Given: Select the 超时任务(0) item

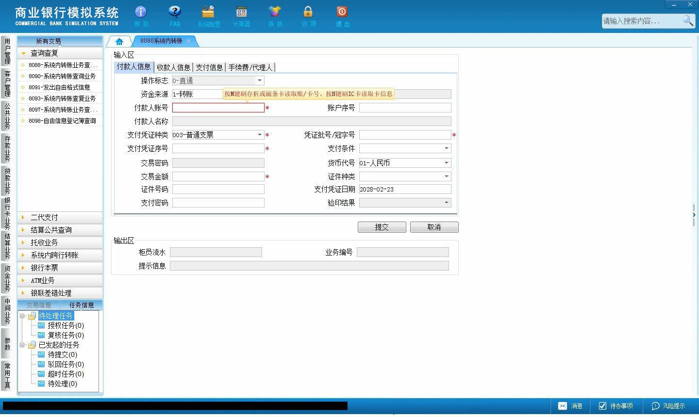Looking at the screenshot, I should 66,374.
